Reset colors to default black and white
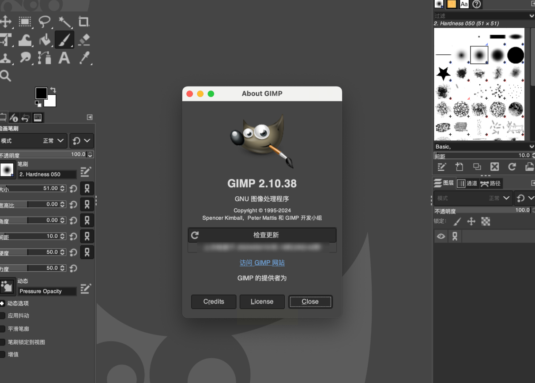Viewport: 535px width, 383px height. (38, 104)
